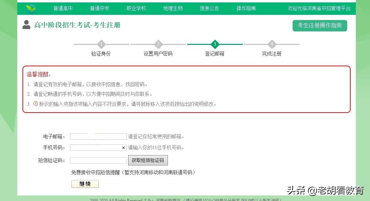Open the 地理生物 menu item
Viewport: 370px width, 201px height.
[173, 8]
